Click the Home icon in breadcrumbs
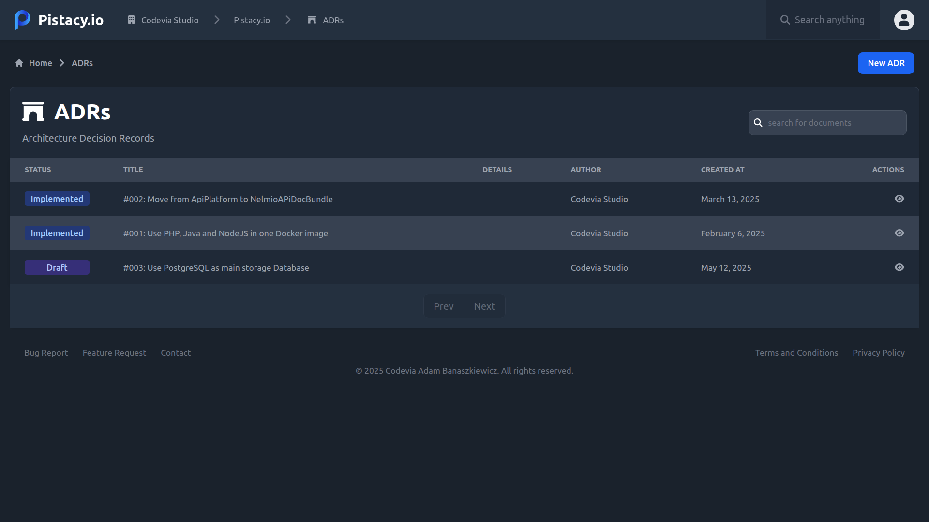929x522 pixels. [19, 63]
